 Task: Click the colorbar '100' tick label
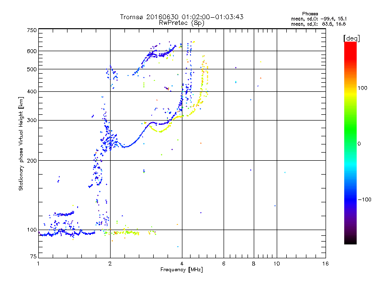pos(362,88)
